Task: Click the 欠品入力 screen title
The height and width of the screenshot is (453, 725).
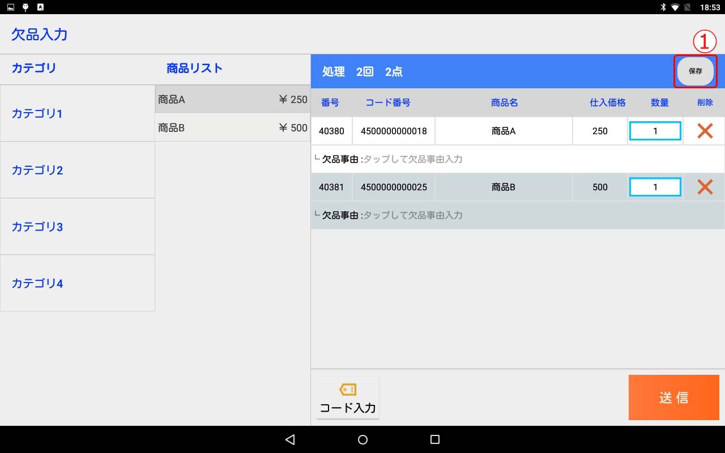Action: coord(40,35)
